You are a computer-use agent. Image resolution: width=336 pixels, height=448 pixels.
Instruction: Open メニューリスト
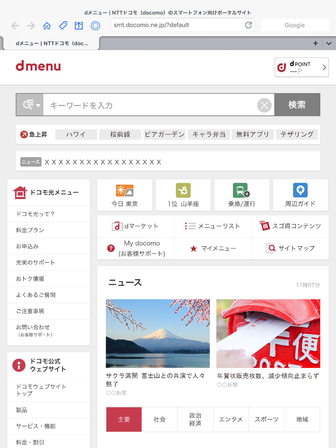213,226
